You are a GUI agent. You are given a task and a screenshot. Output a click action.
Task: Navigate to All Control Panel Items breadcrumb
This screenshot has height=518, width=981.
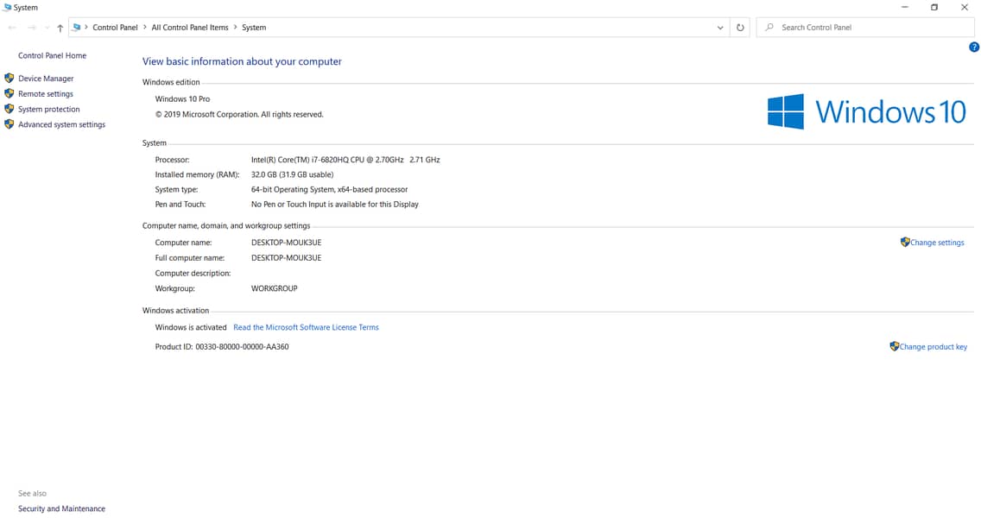click(190, 28)
